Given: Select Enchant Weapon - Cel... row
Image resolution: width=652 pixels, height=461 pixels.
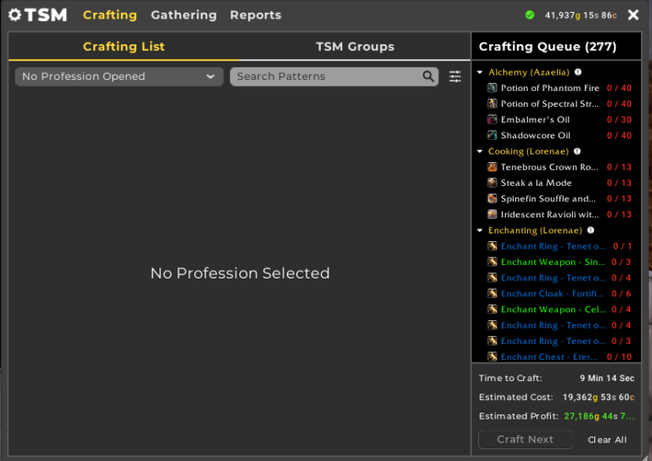Looking at the screenshot, I should point(556,309).
